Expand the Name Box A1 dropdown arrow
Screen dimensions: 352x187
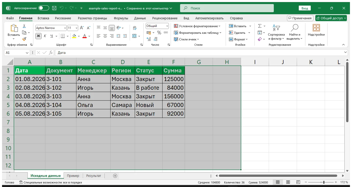pos(27,53)
